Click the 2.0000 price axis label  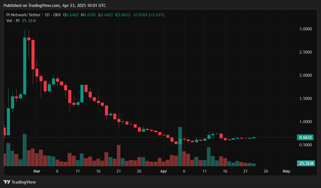tap(306, 75)
